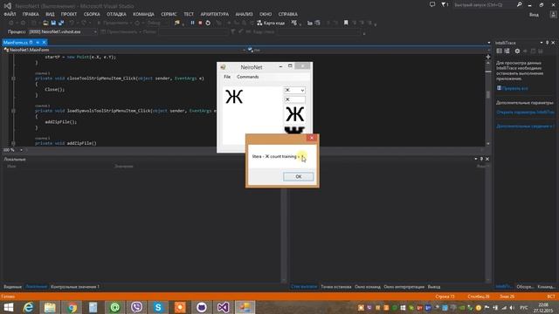
Task: Open the IntelliTrace parameters link
Action: [525, 113]
